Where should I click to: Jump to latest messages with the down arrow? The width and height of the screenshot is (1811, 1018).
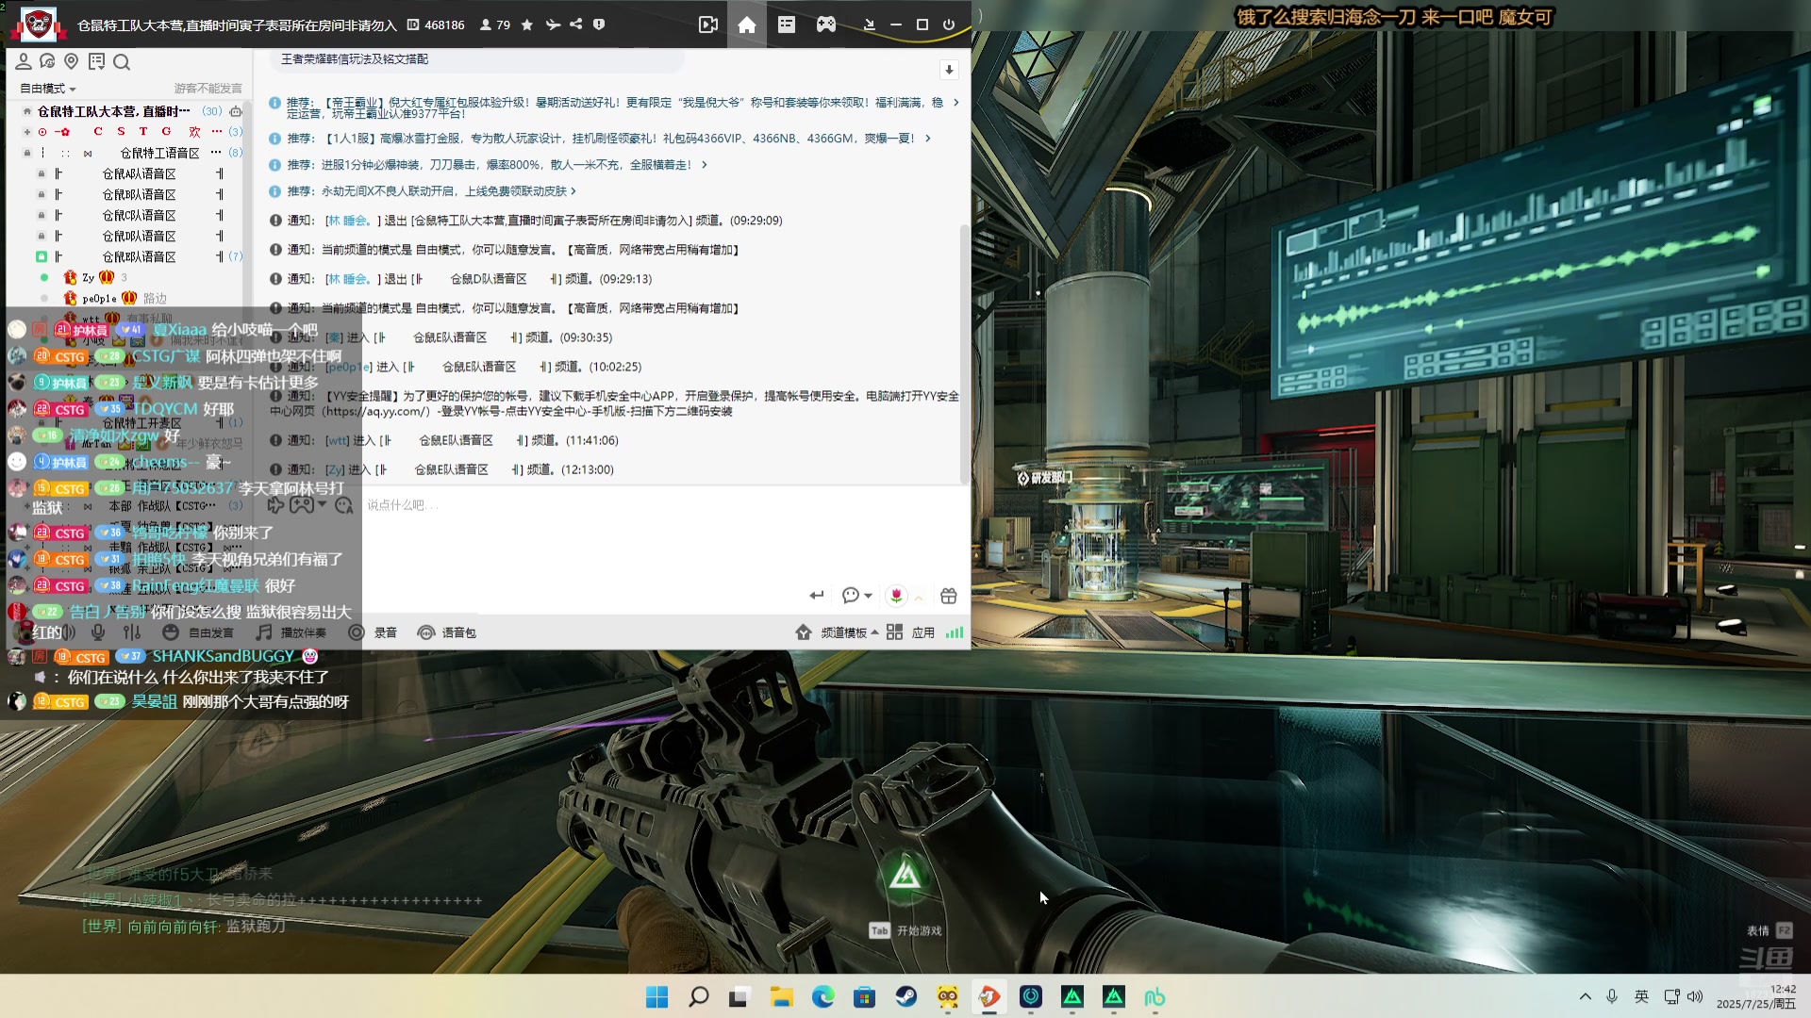coord(949,70)
